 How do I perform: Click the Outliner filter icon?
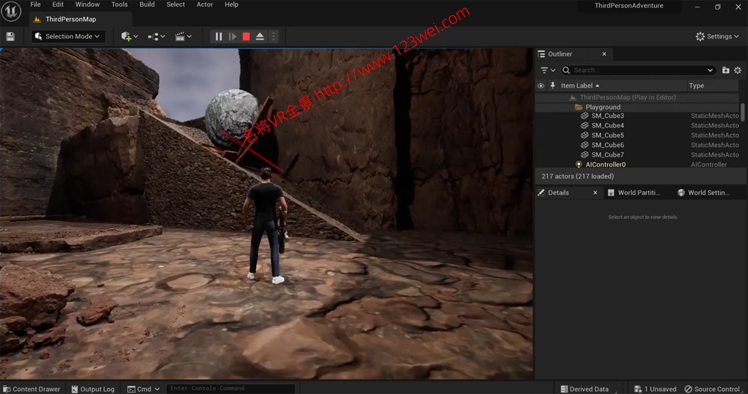coord(543,70)
